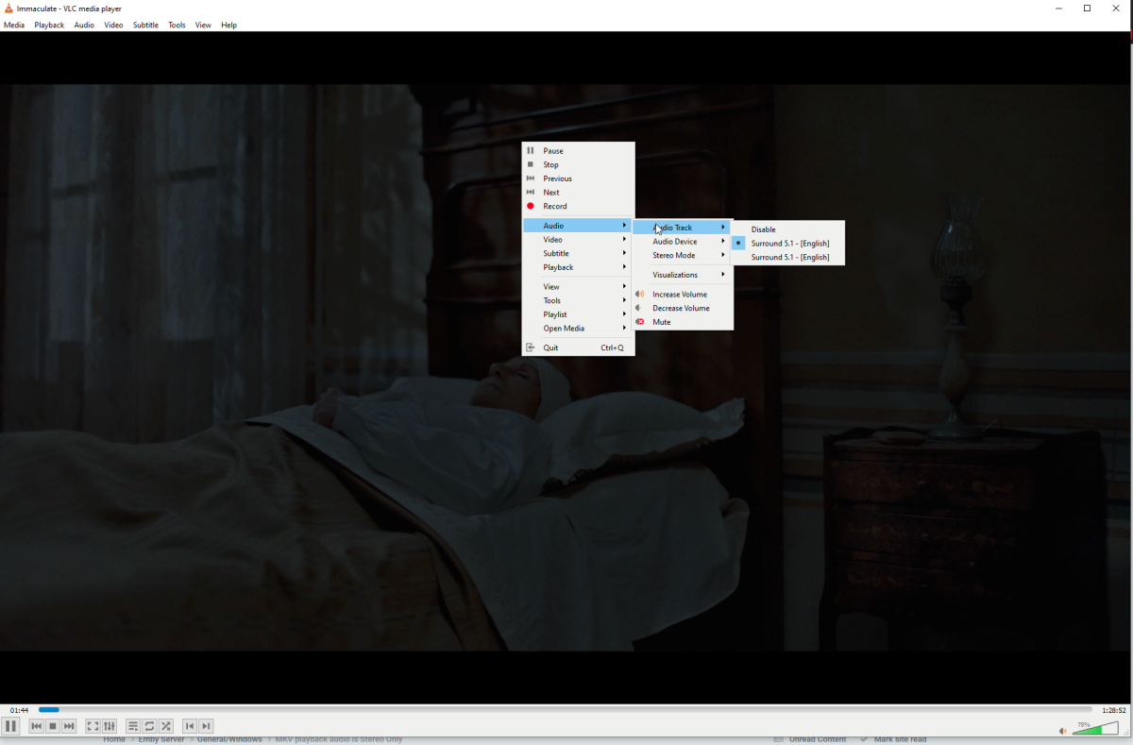This screenshot has height=745, width=1133.
Task: Click previous chapter button
Action: (x=190, y=726)
